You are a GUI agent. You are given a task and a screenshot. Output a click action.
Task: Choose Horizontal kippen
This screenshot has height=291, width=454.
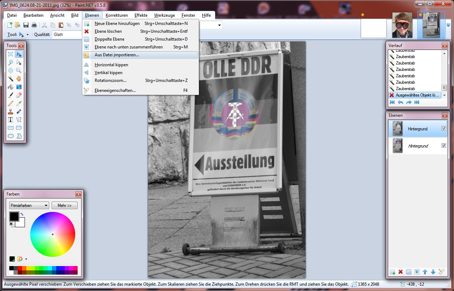(x=141, y=65)
